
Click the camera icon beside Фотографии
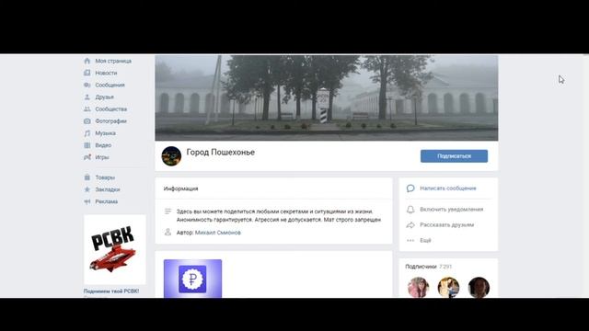coord(87,120)
